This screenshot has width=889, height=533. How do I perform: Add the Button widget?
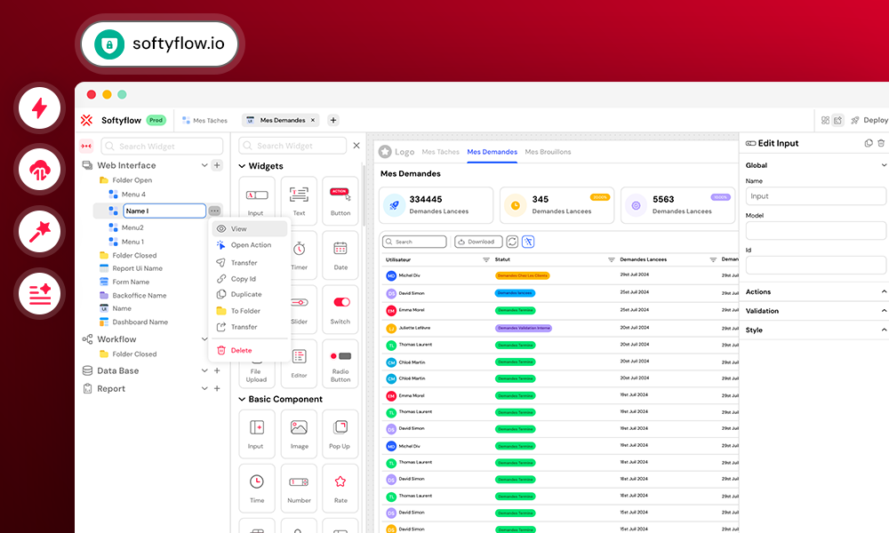(x=340, y=199)
